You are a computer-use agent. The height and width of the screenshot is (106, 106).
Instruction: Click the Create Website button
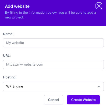tap(83, 100)
